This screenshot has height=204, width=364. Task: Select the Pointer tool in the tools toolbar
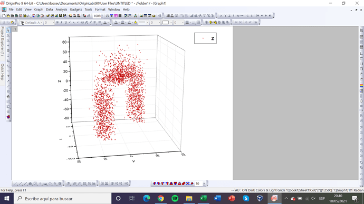[x=8, y=30]
